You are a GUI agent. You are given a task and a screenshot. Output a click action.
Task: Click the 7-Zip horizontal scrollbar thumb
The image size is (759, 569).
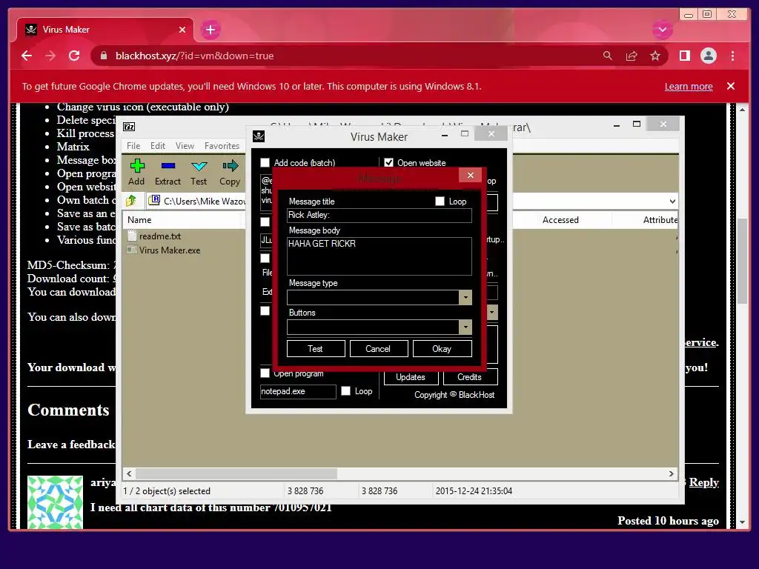(x=236, y=473)
